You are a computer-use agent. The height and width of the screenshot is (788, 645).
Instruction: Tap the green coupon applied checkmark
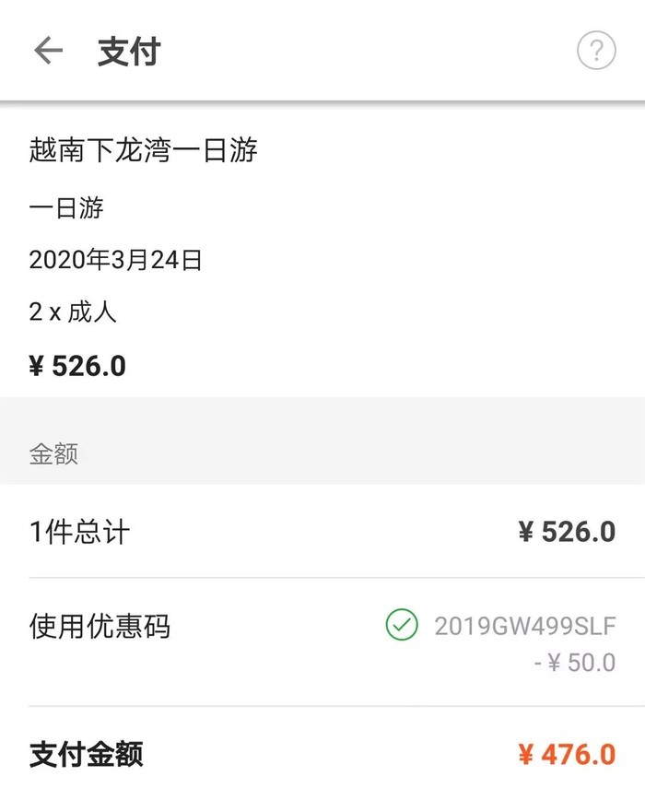(x=402, y=626)
